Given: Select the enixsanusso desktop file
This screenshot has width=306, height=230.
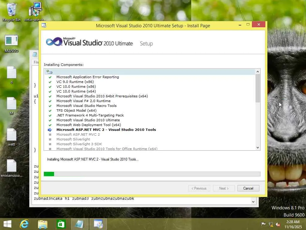Looking at the screenshot, I should coord(12,168).
